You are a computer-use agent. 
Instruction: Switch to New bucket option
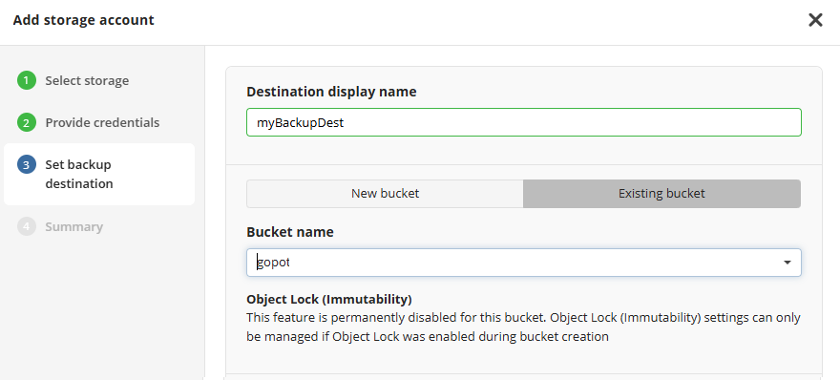[385, 194]
